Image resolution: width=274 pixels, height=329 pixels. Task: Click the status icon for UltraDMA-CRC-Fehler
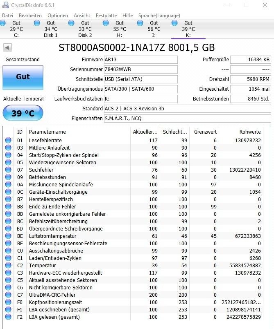pyautogui.click(x=8, y=295)
